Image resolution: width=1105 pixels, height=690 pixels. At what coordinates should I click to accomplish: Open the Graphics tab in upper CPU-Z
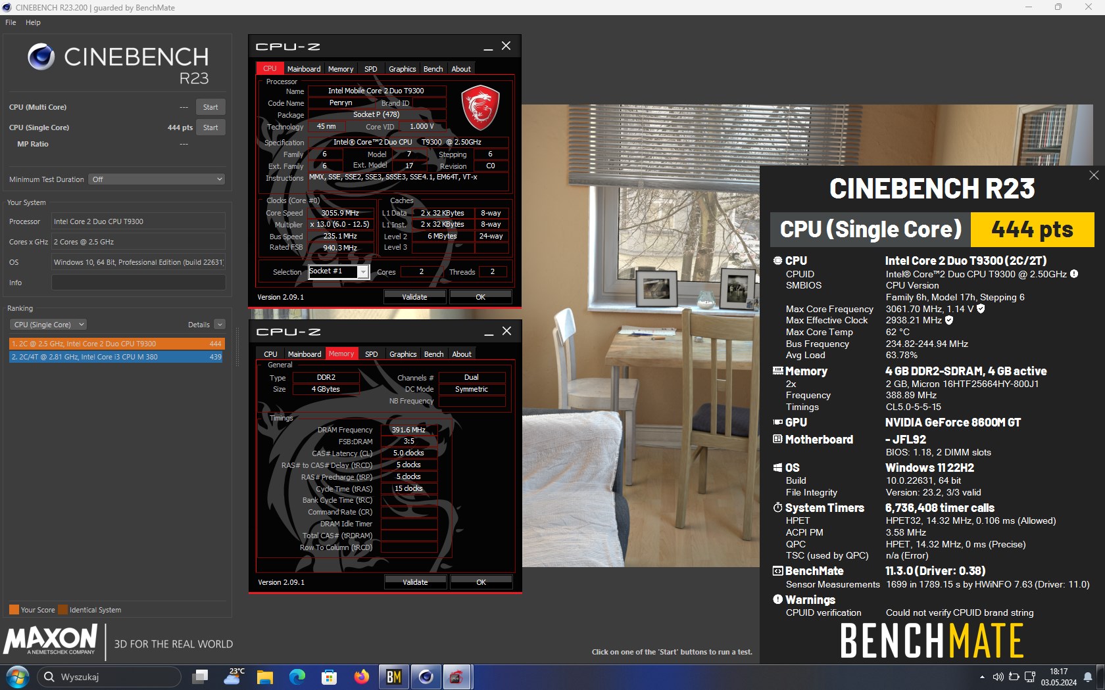[x=402, y=69]
